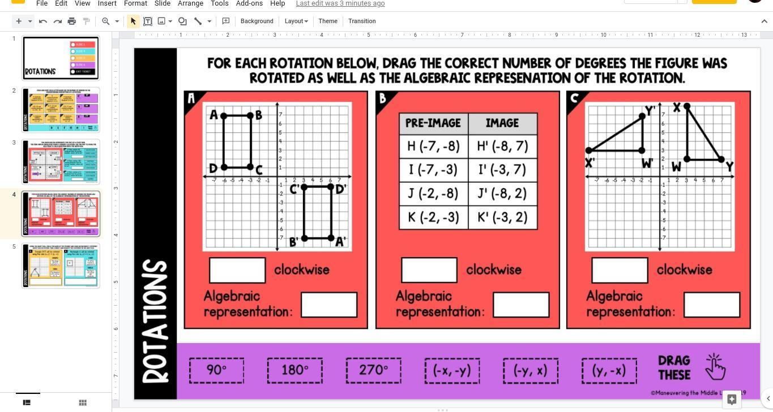This screenshot has height=412, width=773.
Task: Click the Print icon
Action: tap(72, 21)
